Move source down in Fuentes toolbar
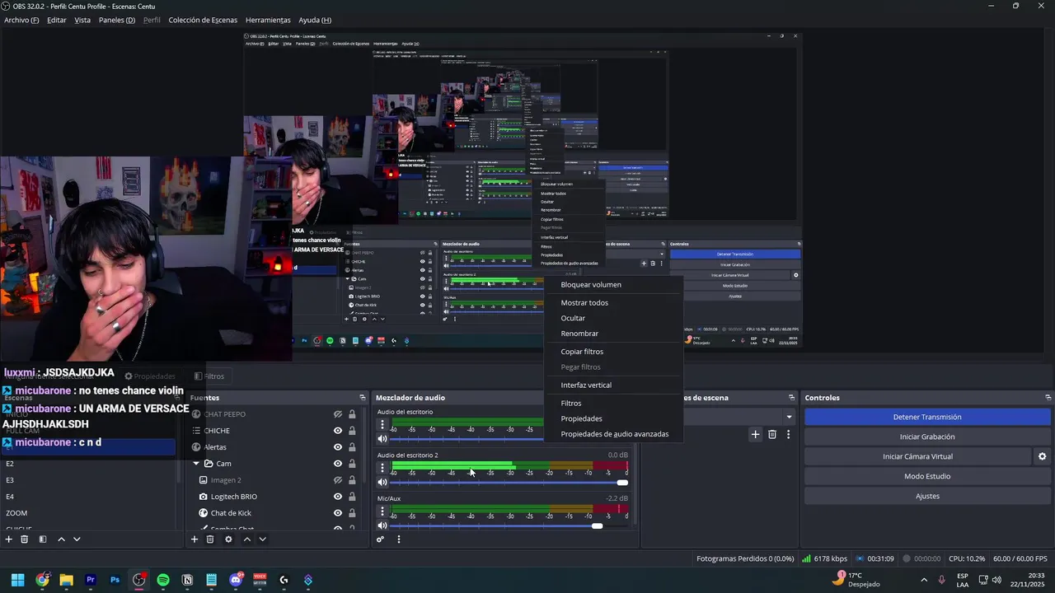 tap(262, 539)
